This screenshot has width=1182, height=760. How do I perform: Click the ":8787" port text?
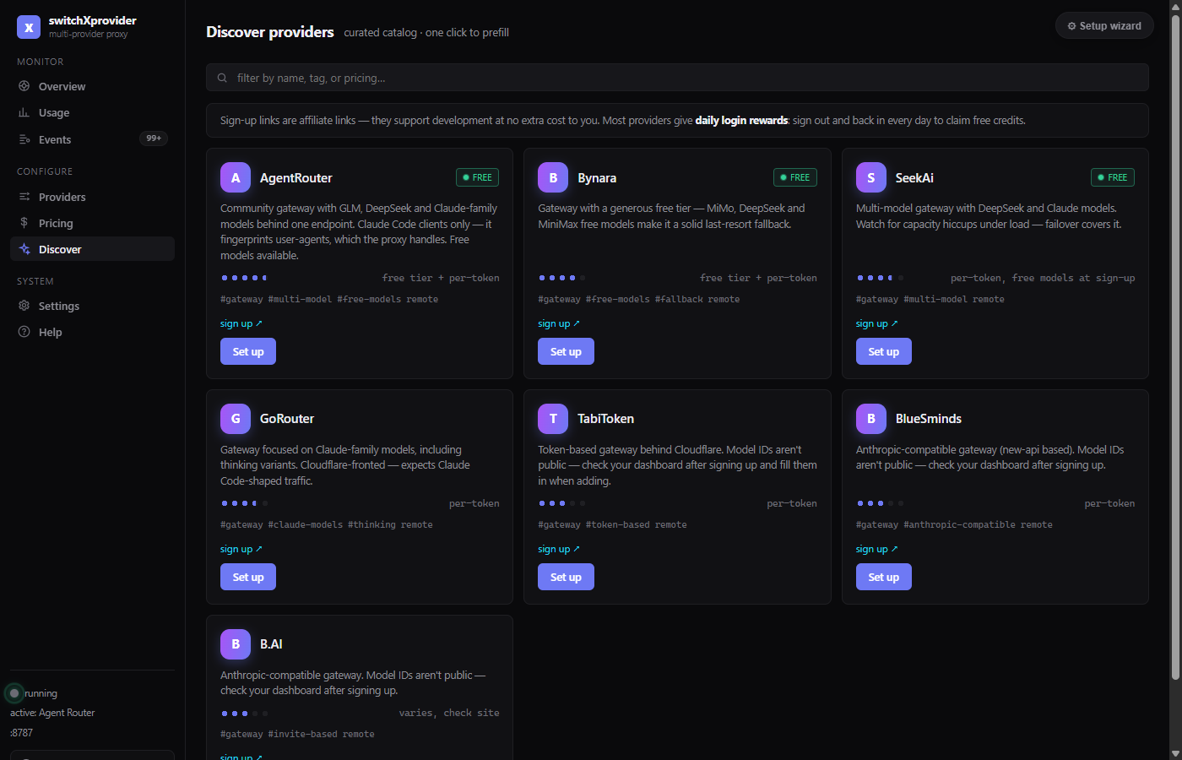click(x=22, y=733)
